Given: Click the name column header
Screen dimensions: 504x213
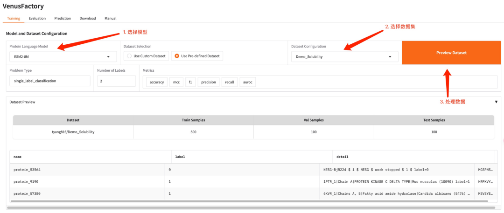Looking at the screenshot, I should pyautogui.click(x=89, y=157).
